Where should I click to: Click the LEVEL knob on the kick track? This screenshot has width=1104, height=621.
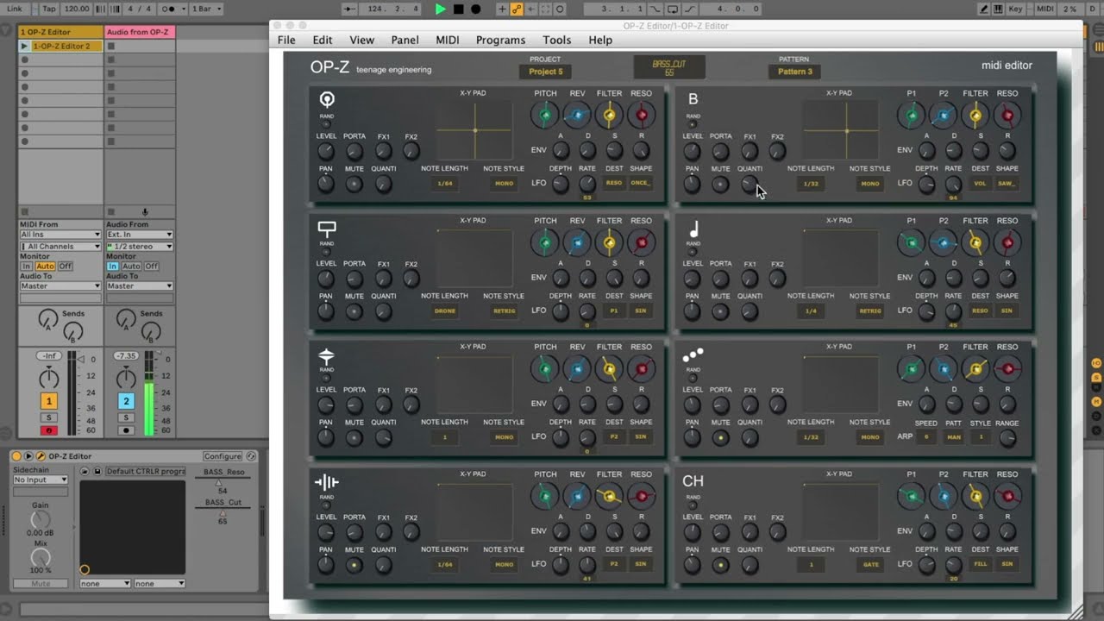(x=326, y=151)
